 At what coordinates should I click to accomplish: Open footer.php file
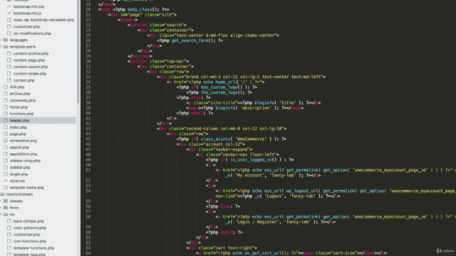(x=19, y=107)
